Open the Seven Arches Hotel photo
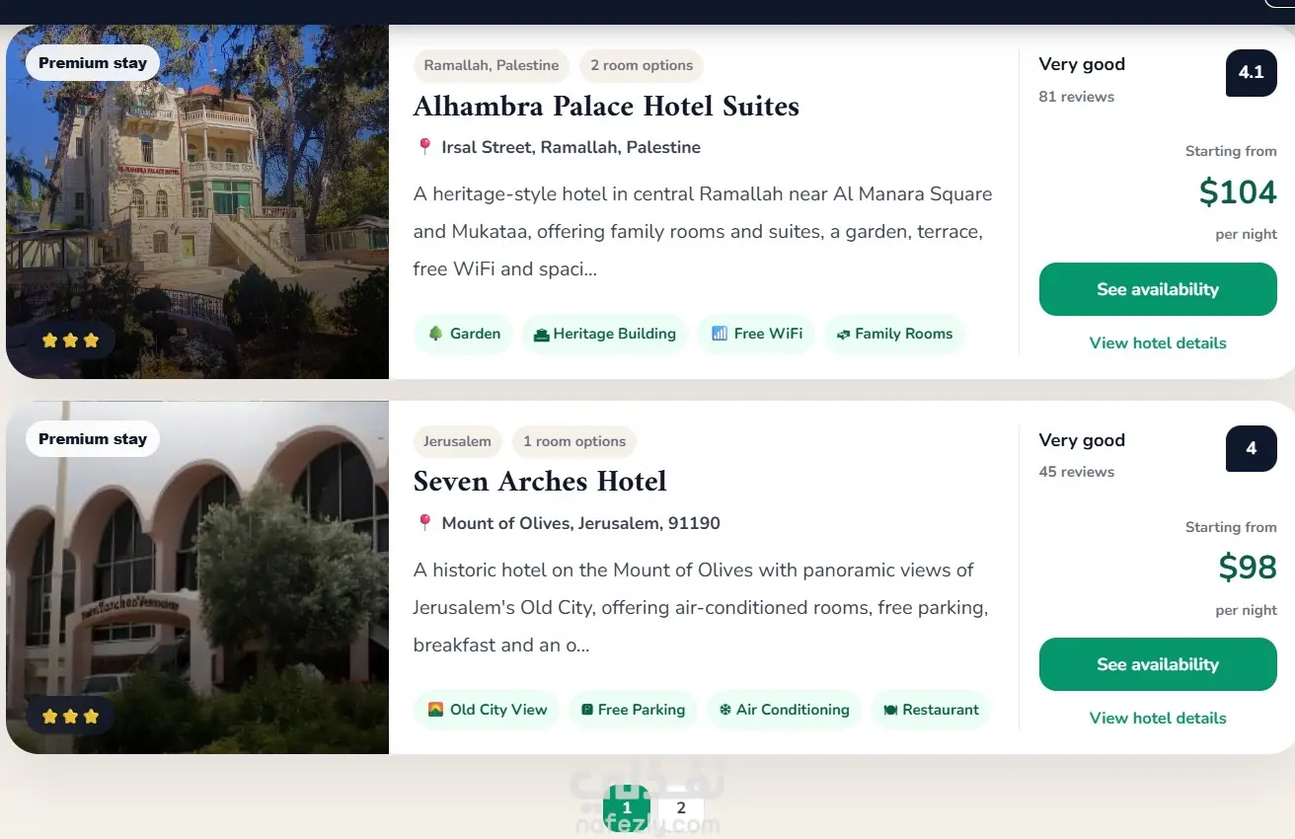The height and width of the screenshot is (839, 1295). tap(197, 577)
